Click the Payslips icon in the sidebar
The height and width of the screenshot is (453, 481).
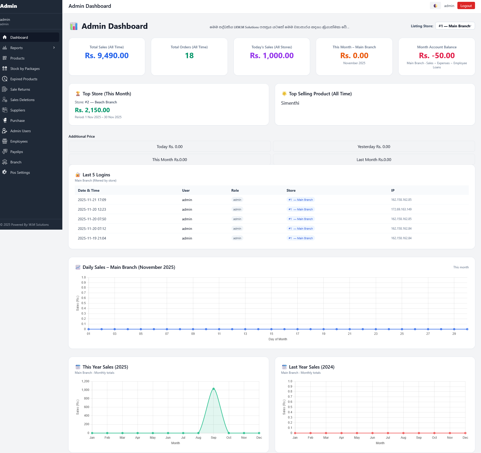(x=5, y=151)
